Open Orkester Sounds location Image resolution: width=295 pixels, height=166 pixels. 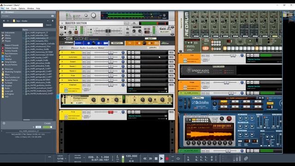click(11, 48)
